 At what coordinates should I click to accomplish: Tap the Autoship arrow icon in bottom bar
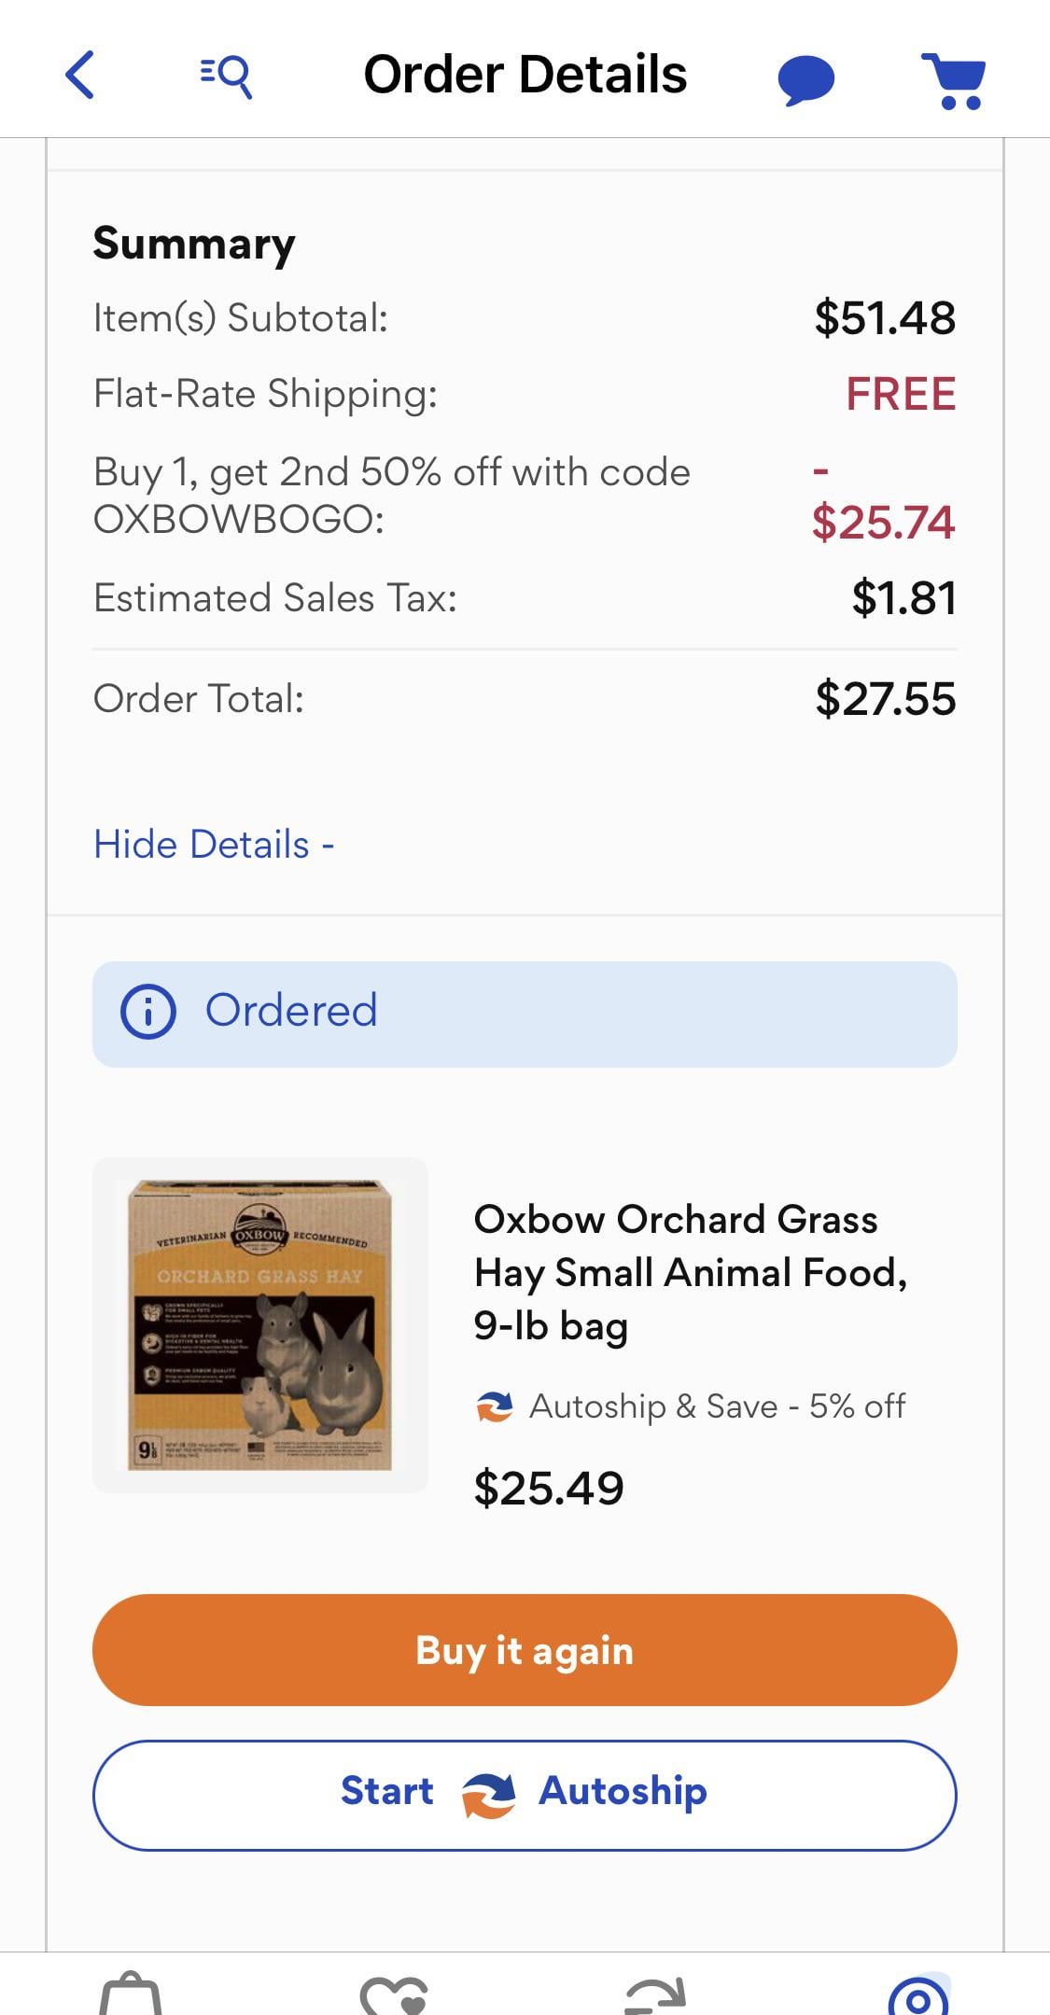click(655, 1995)
